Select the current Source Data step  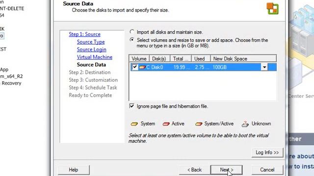pyautogui.click(x=91, y=65)
